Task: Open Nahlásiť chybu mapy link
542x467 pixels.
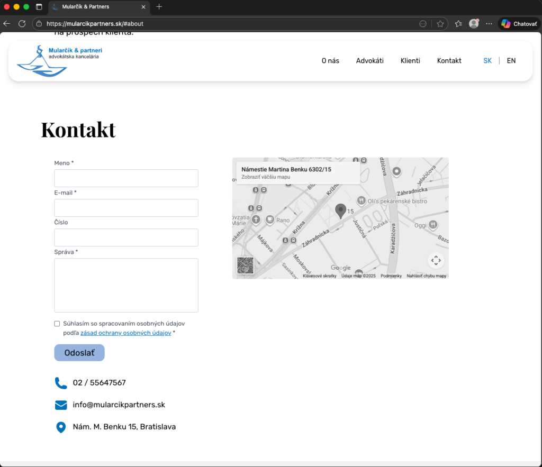Action: point(426,276)
